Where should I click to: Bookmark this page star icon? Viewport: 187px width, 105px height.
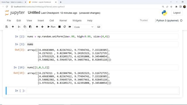(x=171, y=7)
